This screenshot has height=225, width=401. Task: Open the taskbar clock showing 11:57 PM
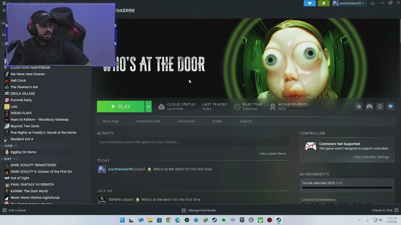[x=392, y=220]
